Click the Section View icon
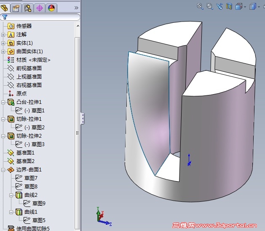Viewport: 265px width, 231px height. click(229, 7)
